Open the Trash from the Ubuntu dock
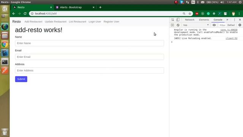This screenshot has width=243, height=137. point(5,132)
